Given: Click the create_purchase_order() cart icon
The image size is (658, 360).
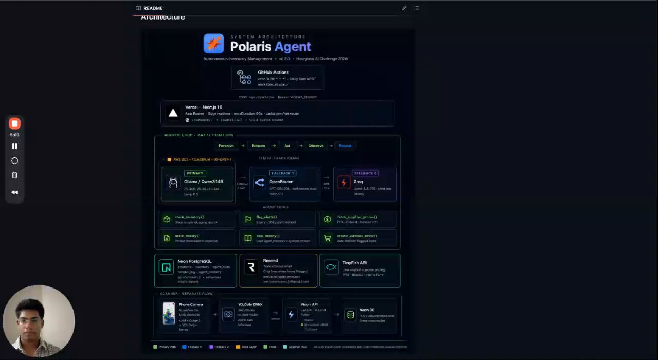Looking at the screenshot, I should pos(327,238).
